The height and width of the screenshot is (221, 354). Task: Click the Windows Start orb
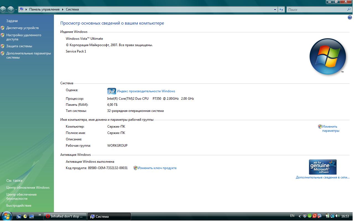point(7,216)
